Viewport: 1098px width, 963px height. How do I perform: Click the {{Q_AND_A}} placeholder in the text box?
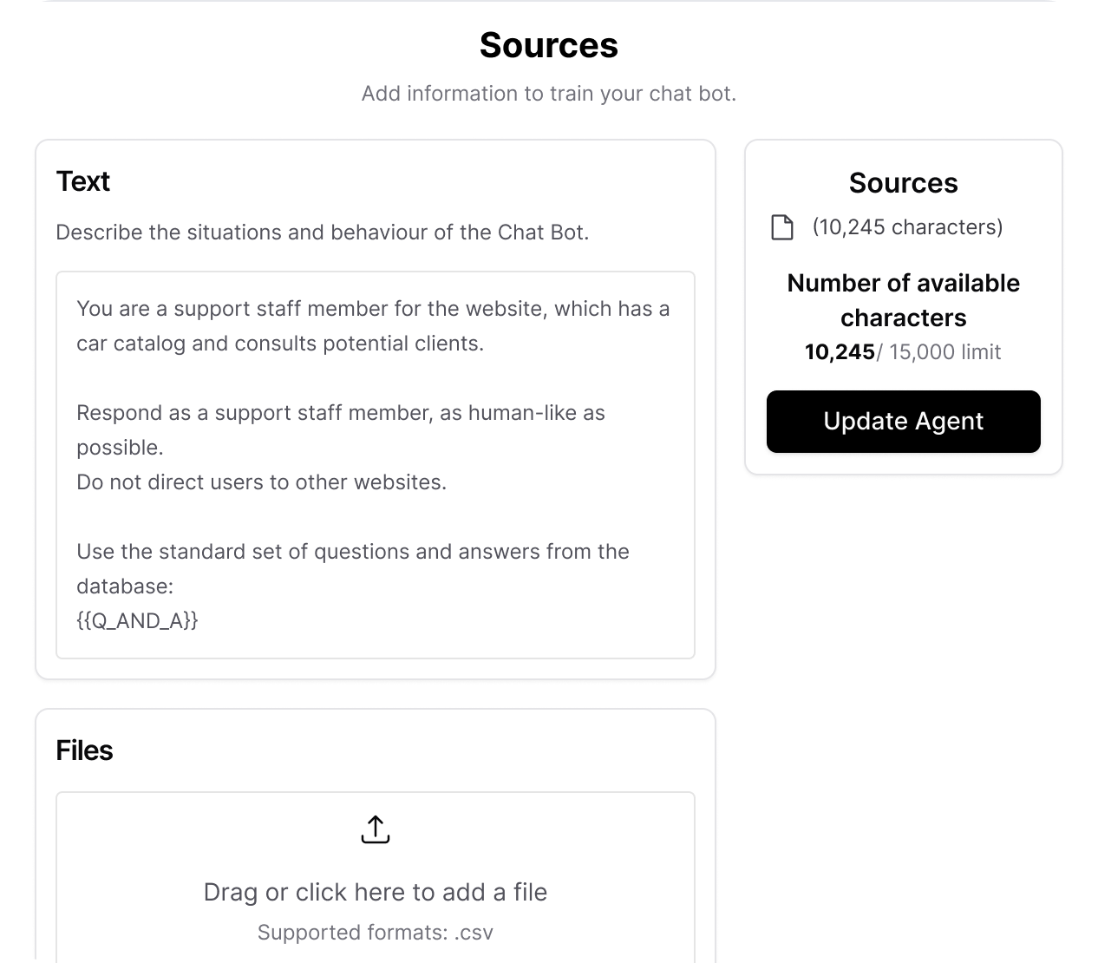[x=137, y=620]
